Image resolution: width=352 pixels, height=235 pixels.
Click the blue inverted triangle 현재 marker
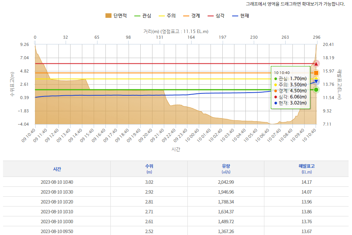(x=316, y=82)
